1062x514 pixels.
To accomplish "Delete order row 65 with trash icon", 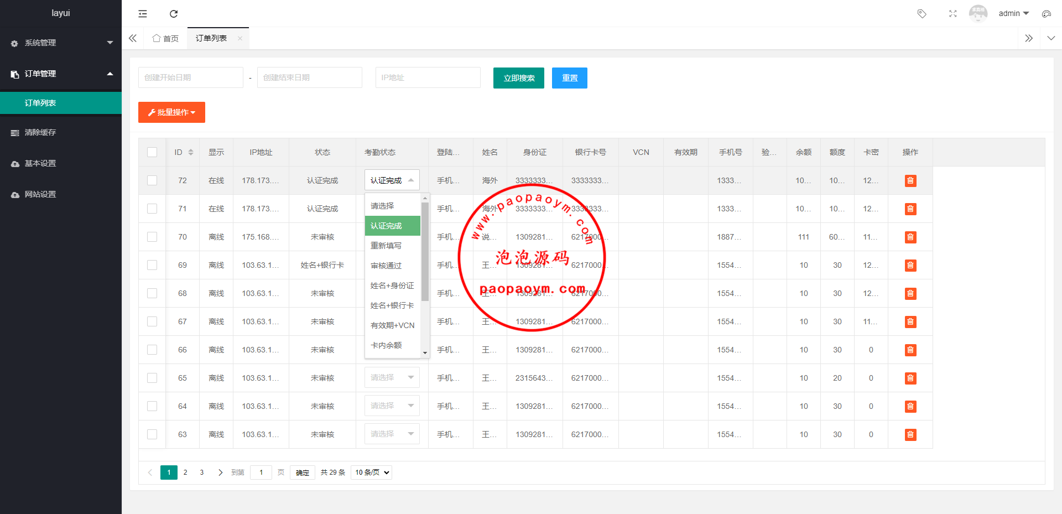I will coord(910,378).
